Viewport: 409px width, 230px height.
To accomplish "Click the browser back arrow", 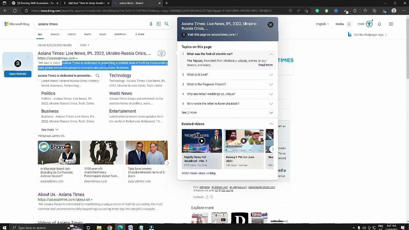I will tap(5, 11).
